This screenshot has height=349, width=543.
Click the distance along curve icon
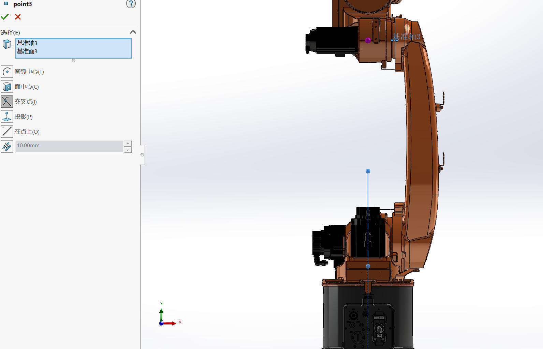pyautogui.click(x=7, y=147)
